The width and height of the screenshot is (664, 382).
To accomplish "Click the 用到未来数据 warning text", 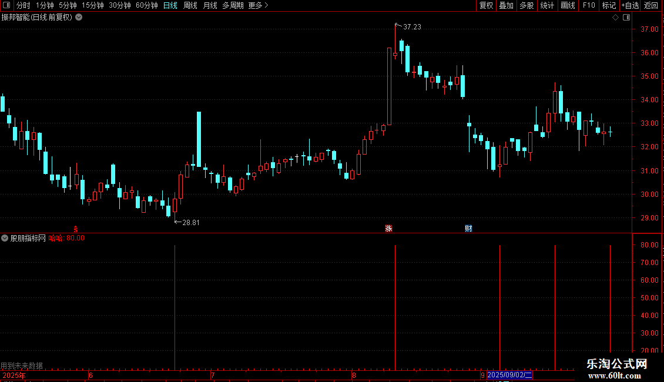I will 22,366.
